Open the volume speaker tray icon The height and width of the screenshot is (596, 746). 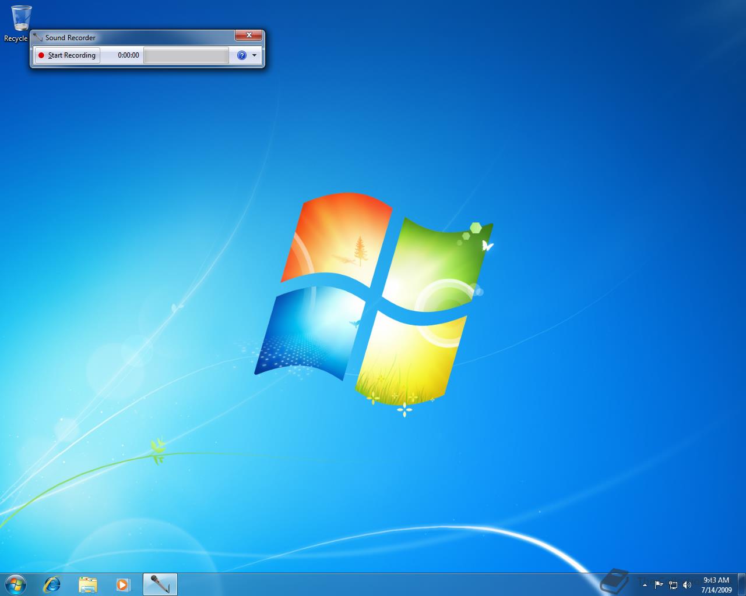click(x=687, y=584)
